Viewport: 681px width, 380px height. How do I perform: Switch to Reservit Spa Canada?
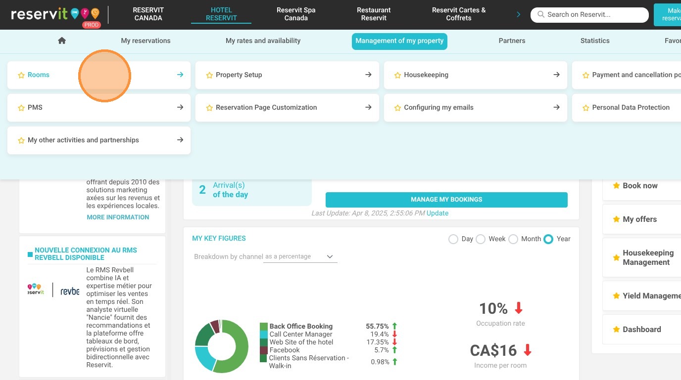(296, 14)
